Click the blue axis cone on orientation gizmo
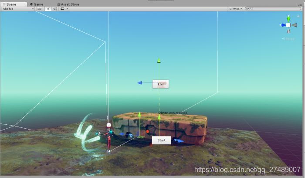The height and width of the screenshot is (178, 305). tap(283, 25)
